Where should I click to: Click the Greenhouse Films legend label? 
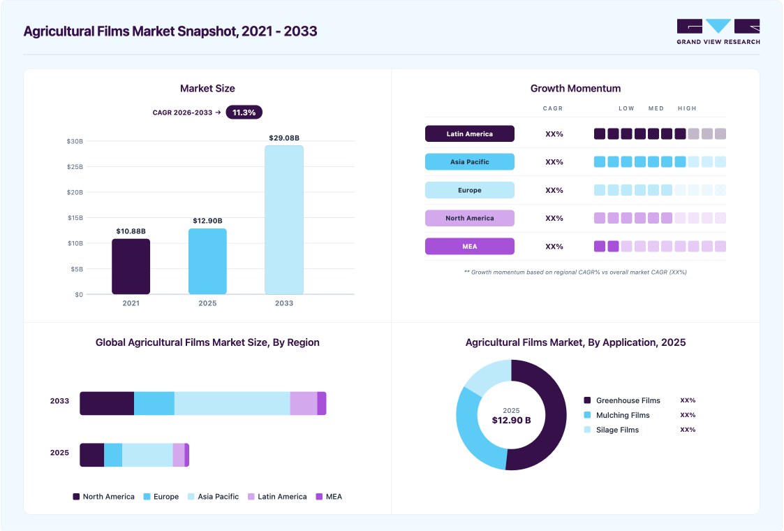(628, 400)
